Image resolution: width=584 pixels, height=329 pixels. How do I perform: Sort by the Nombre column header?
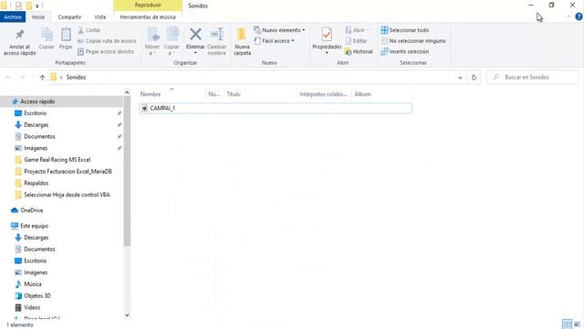click(151, 94)
